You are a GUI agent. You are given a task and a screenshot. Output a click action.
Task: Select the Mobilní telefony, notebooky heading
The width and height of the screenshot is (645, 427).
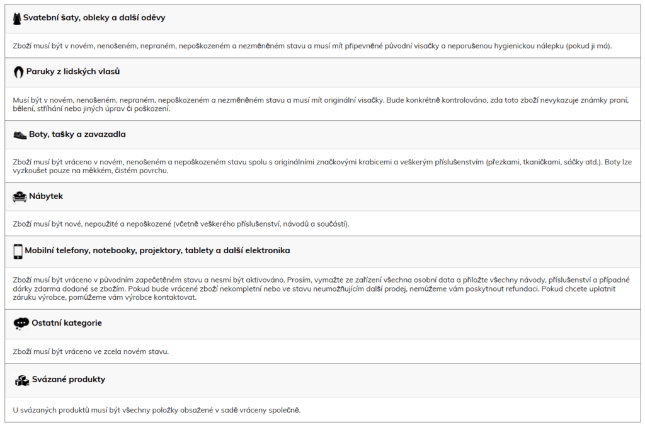(x=157, y=251)
